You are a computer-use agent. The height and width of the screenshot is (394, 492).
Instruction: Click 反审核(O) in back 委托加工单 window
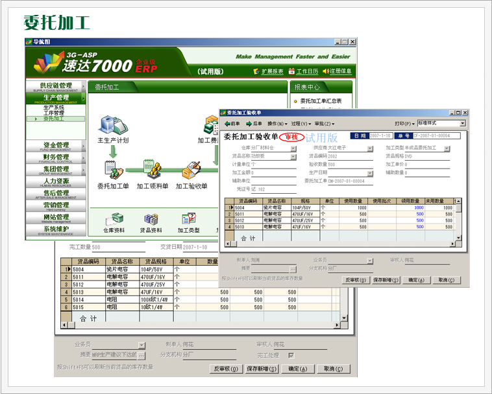226,369
